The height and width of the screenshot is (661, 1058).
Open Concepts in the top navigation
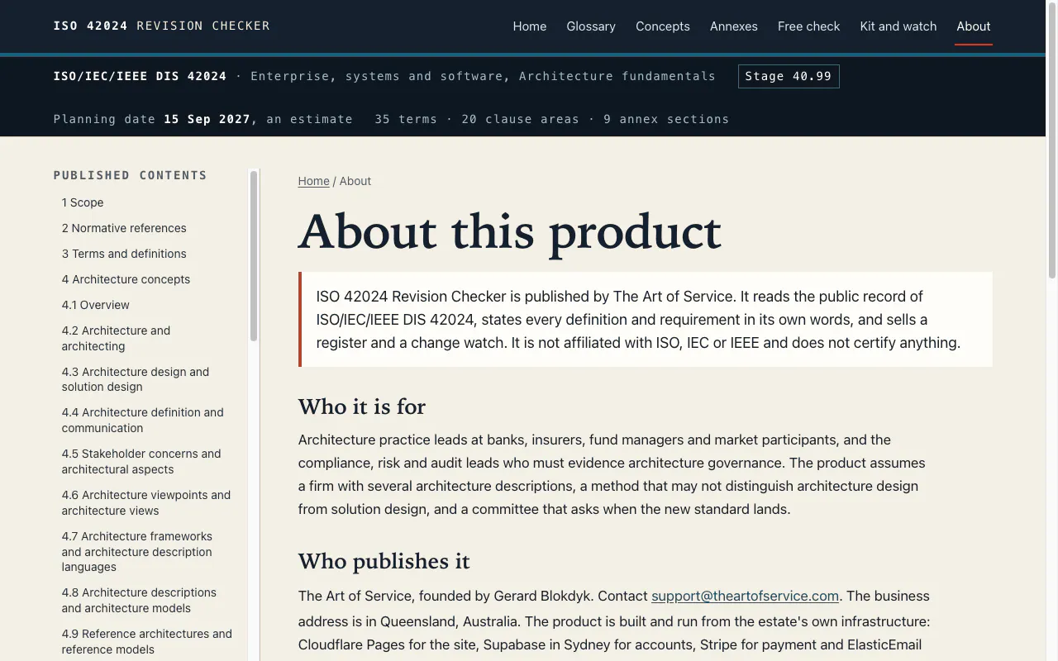(x=663, y=26)
